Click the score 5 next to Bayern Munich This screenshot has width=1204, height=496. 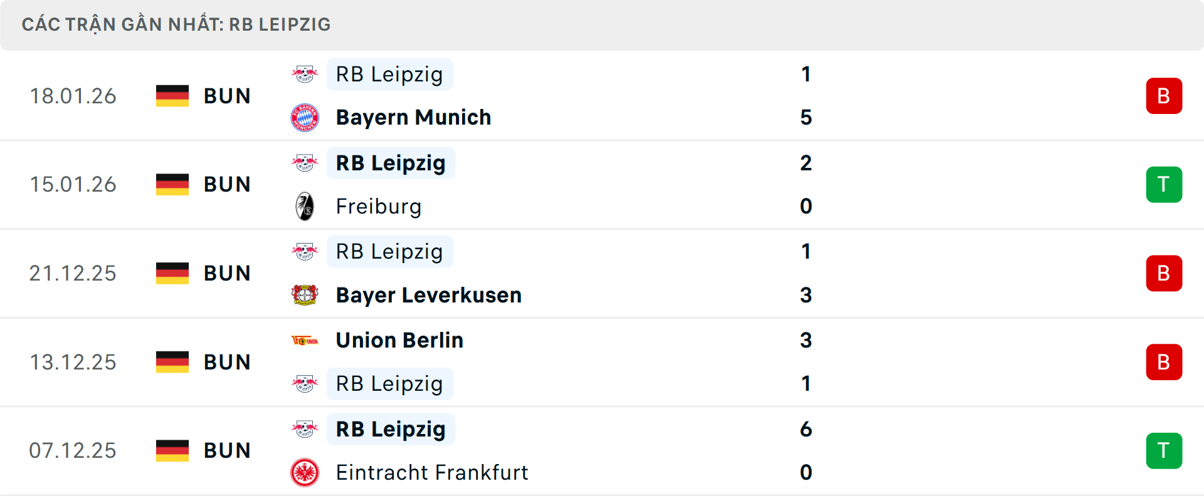[x=806, y=117]
